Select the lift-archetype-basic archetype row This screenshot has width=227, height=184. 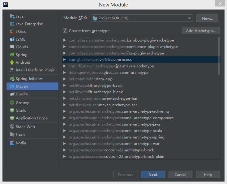95,86
